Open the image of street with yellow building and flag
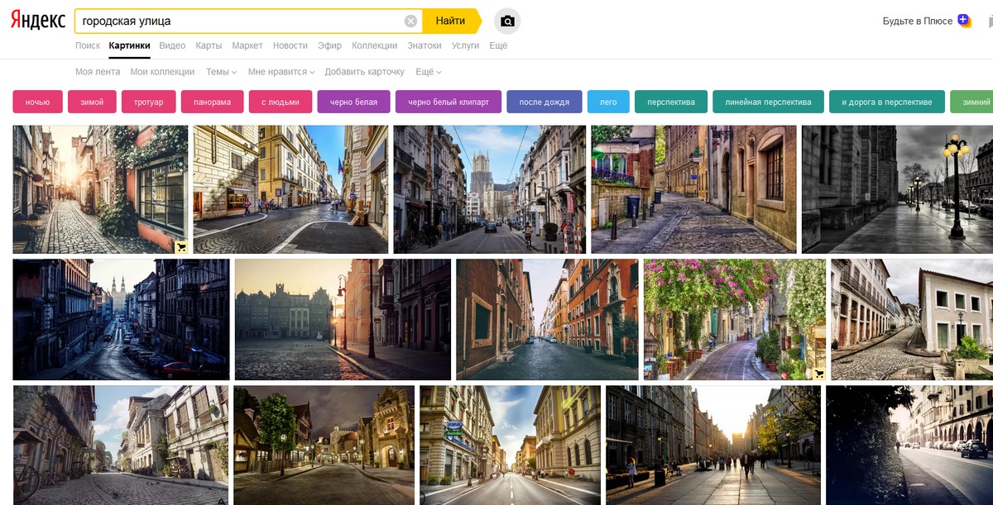The height and width of the screenshot is (505, 993). click(x=290, y=189)
